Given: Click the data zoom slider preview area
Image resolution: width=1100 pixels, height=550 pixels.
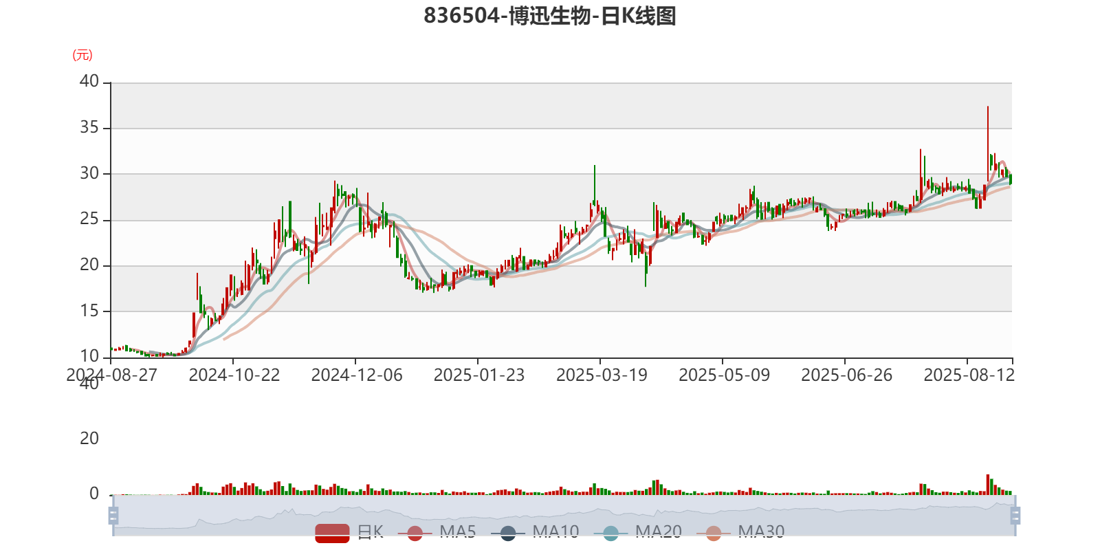Looking at the screenshot, I should coord(564,515).
